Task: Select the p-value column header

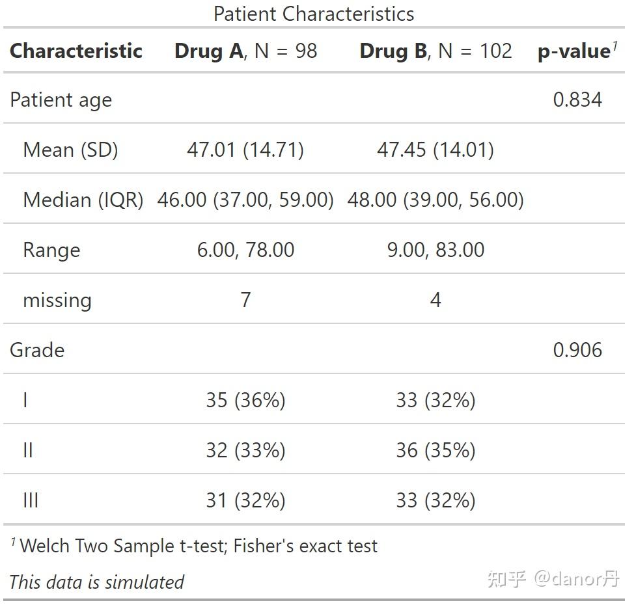Action: (577, 51)
